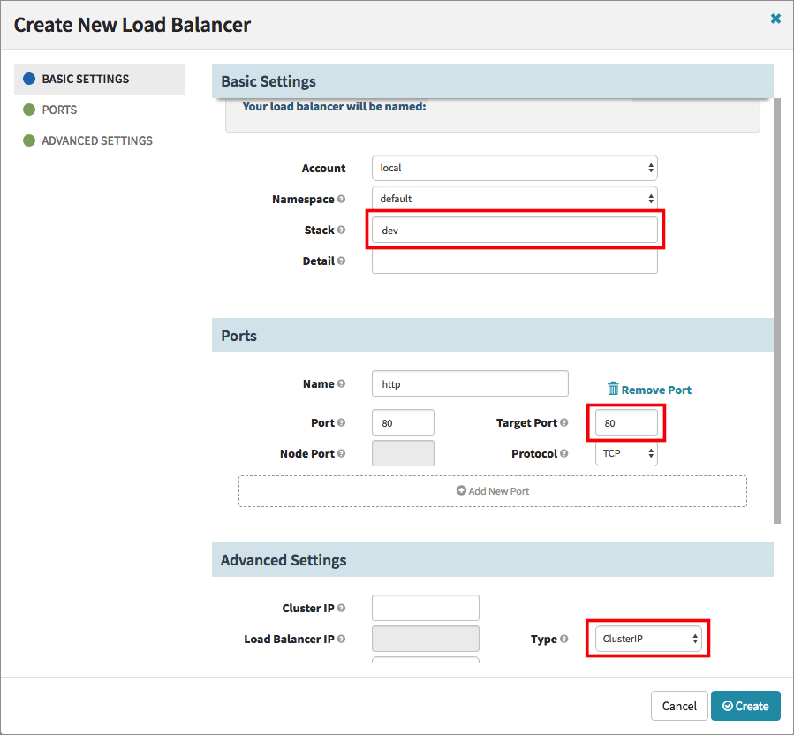Remove the http port entry
This screenshot has height=735, width=794.
pyautogui.click(x=649, y=390)
